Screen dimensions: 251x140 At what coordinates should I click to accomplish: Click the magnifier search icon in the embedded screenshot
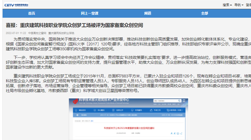click(179, 101)
